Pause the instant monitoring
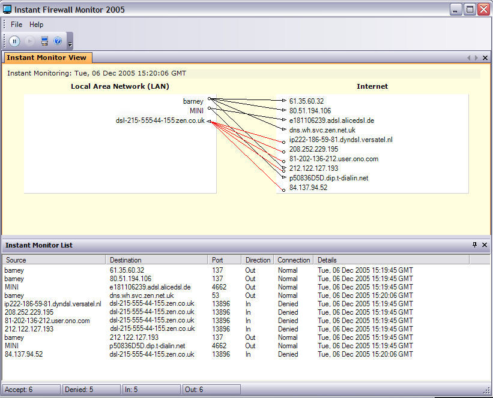Screen dimensions: 493x398 click(x=14, y=41)
